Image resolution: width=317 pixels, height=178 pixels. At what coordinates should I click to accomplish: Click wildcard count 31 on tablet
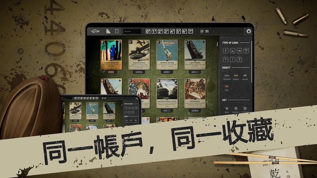(x=207, y=31)
